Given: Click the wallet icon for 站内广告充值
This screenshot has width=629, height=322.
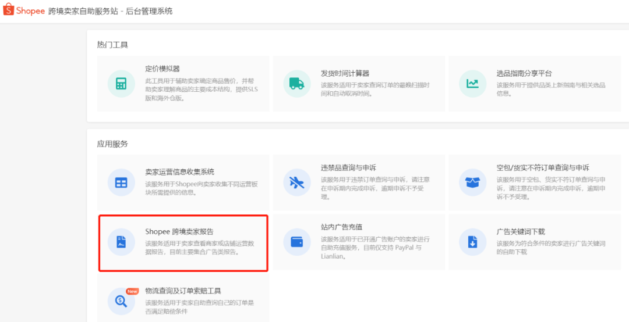Looking at the screenshot, I should pyautogui.click(x=296, y=242).
